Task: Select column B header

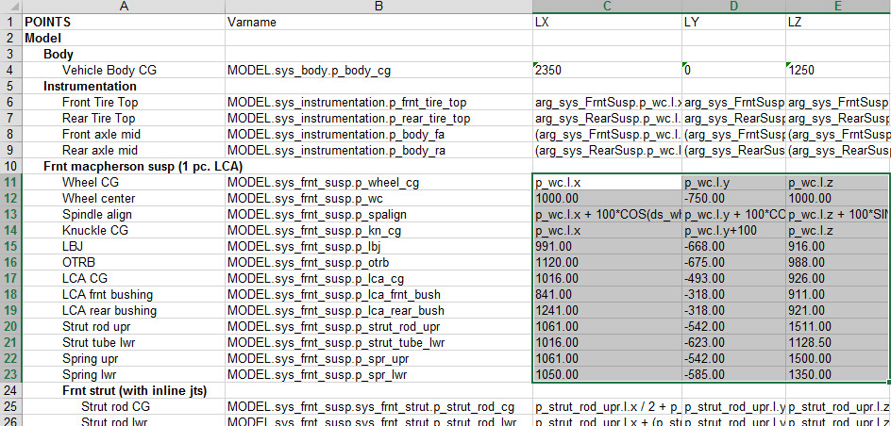Action: click(x=379, y=7)
